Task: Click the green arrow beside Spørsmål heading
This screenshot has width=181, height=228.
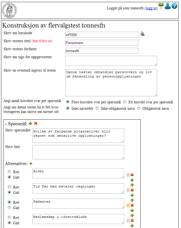Action: [30, 123]
